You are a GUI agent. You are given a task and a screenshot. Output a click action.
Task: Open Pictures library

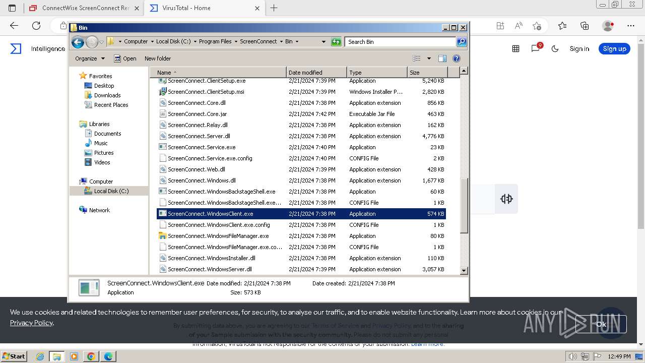click(x=104, y=153)
